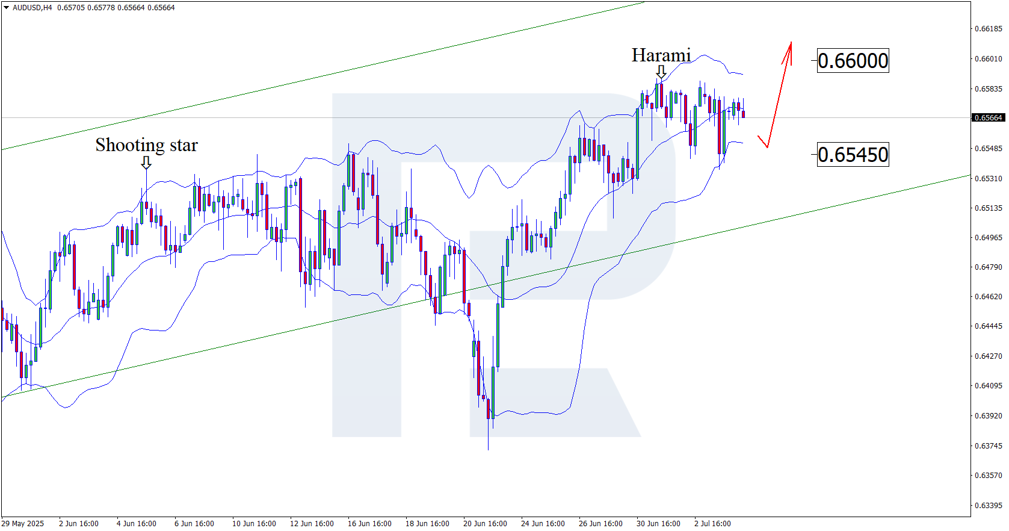Screen dimensions: 1009x531
Task: Select the Shooting star text label
Action: tap(146, 145)
